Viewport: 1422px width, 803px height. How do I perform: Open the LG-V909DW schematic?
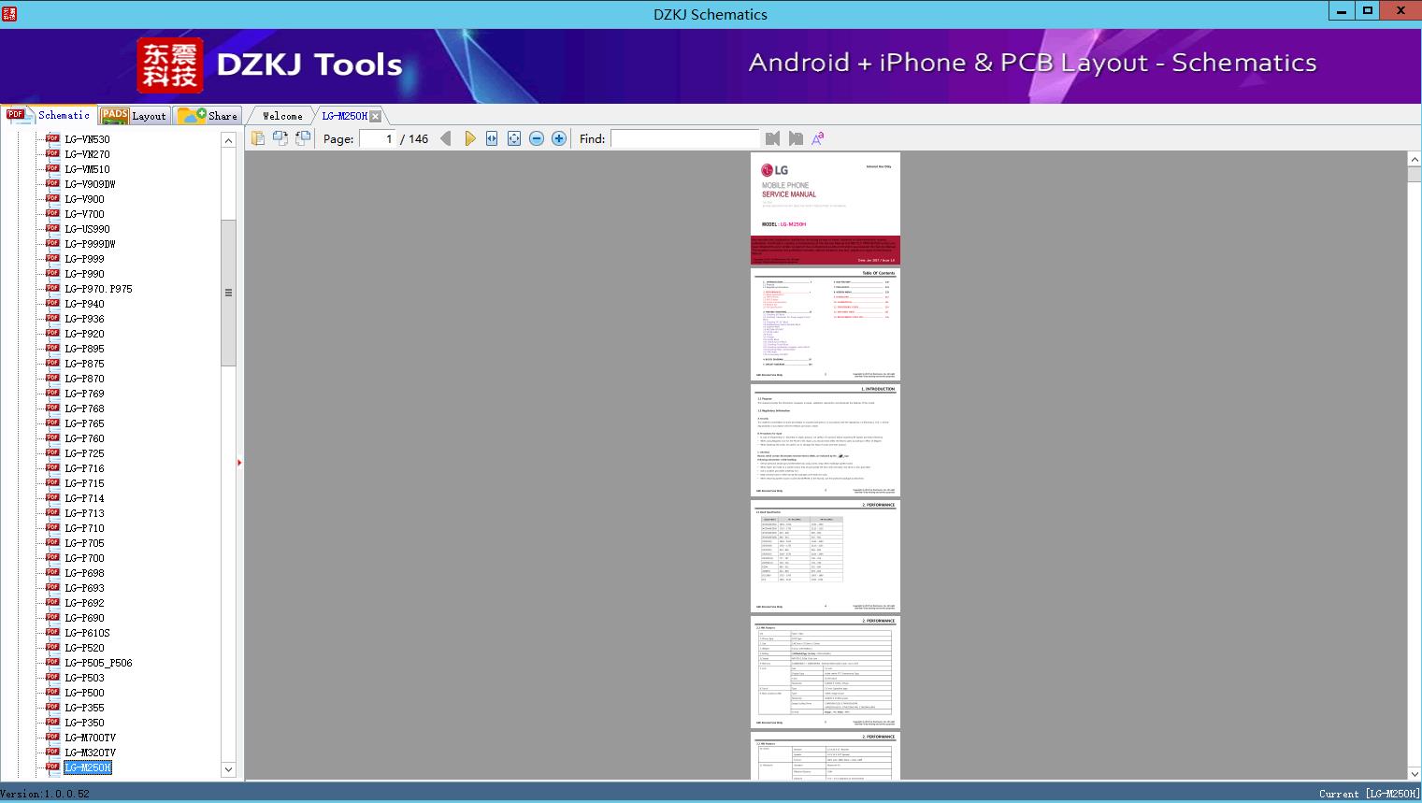90,184
